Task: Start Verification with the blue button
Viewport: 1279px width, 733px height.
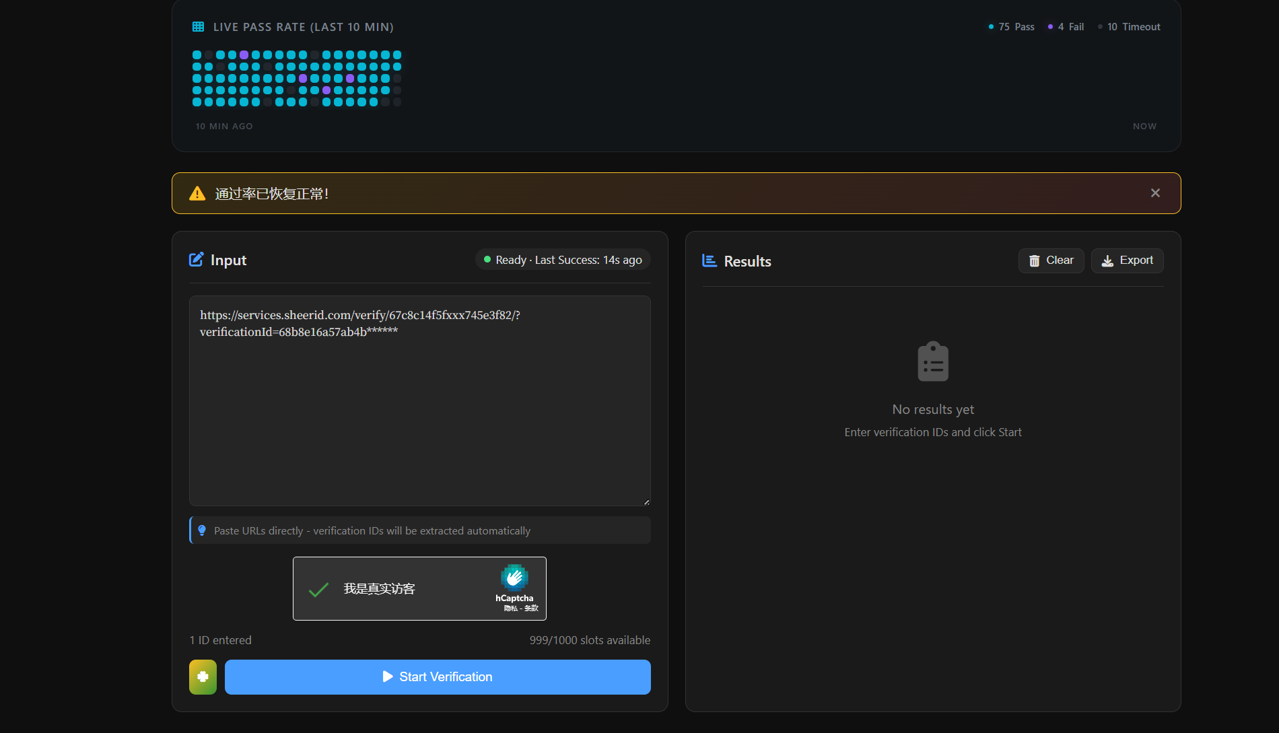Action: 438,677
